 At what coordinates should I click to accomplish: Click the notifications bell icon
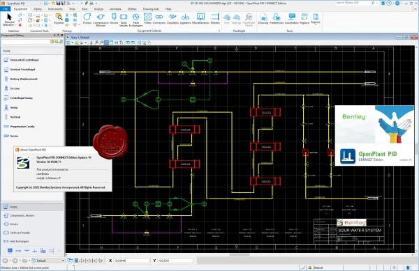click(x=383, y=3)
